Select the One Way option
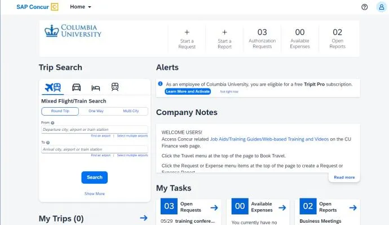This screenshot has height=225, width=389. tap(96, 111)
